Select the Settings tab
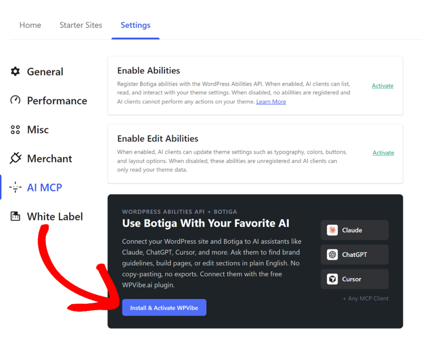The width and height of the screenshot is (422, 340). tap(135, 25)
